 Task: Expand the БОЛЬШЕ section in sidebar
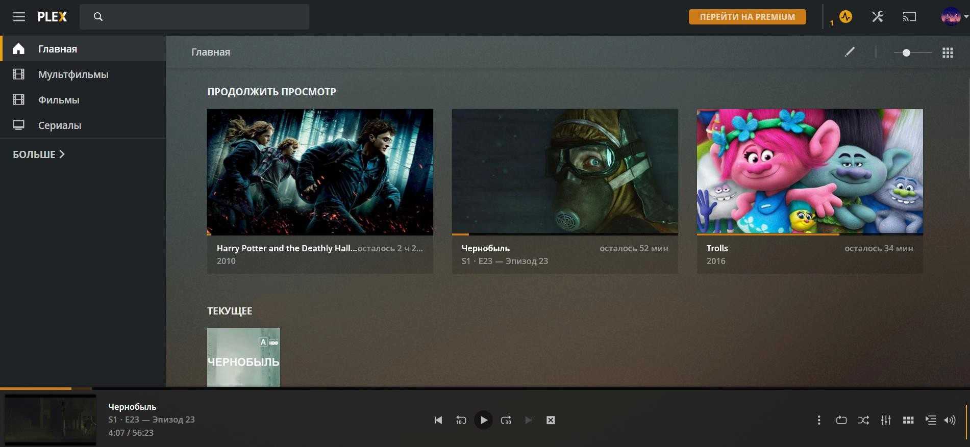coord(39,154)
